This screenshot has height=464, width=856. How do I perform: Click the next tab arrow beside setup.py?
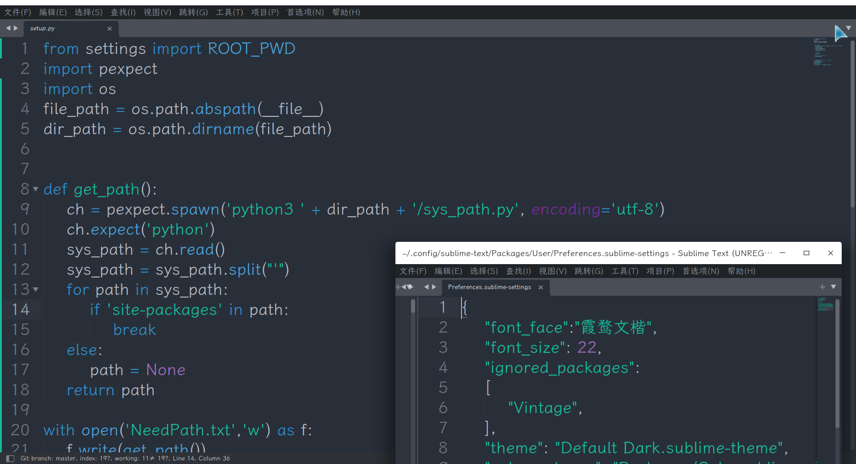pyautogui.click(x=16, y=28)
